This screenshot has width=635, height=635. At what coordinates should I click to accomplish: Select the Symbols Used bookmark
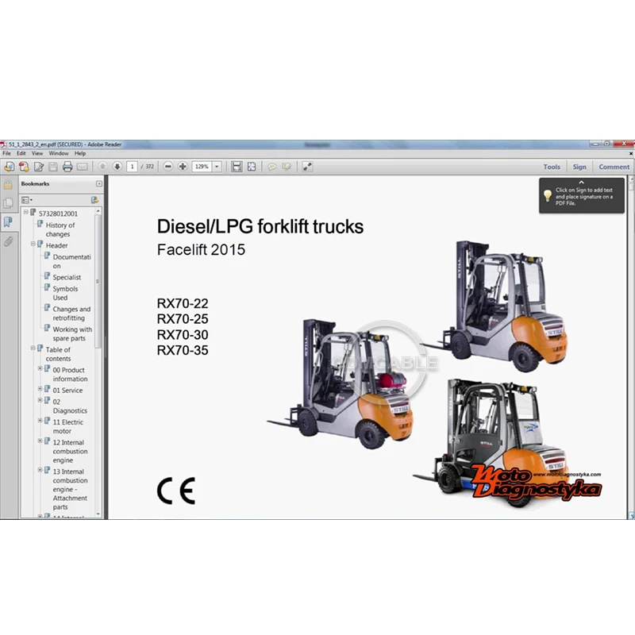coord(65,293)
